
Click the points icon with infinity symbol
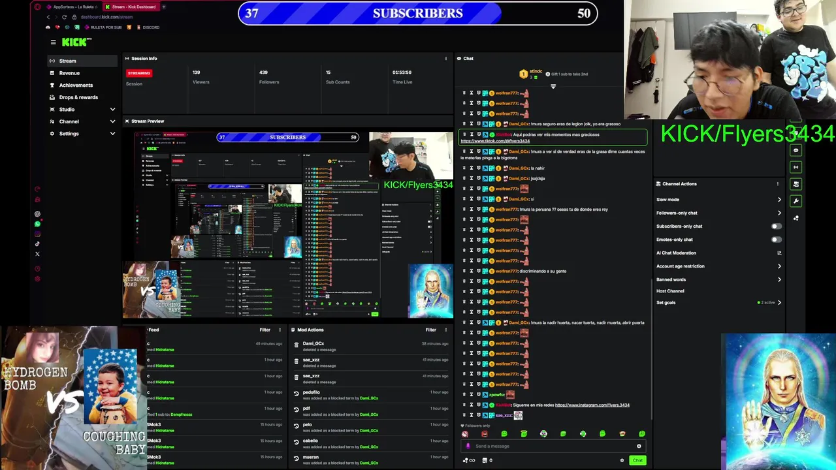(469, 460)
